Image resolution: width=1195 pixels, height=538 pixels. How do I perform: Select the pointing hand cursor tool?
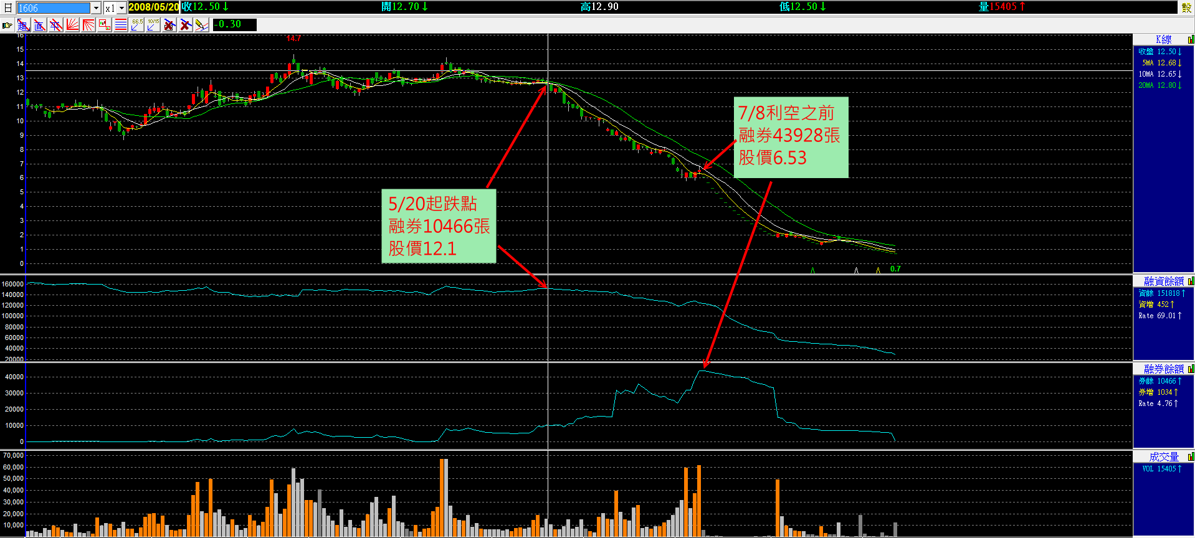(7, 25)
